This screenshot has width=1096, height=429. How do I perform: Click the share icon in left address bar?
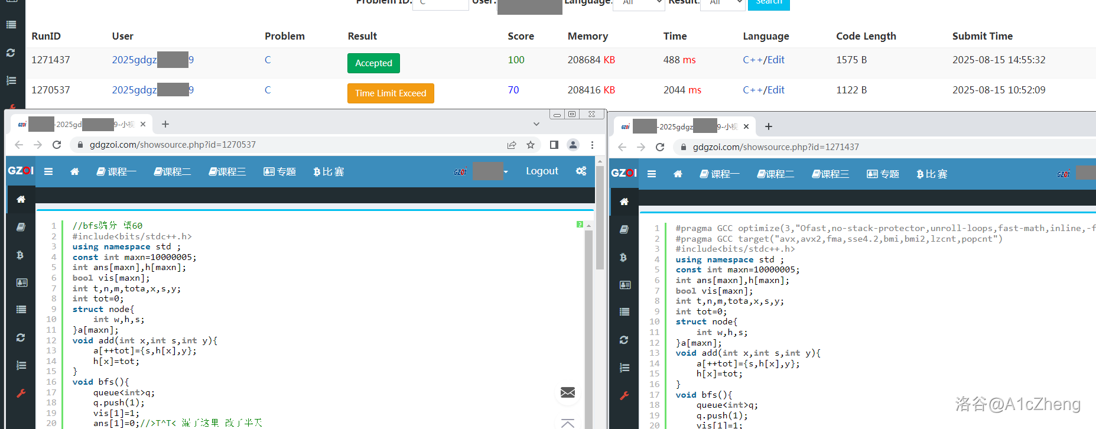click(512, 145)
